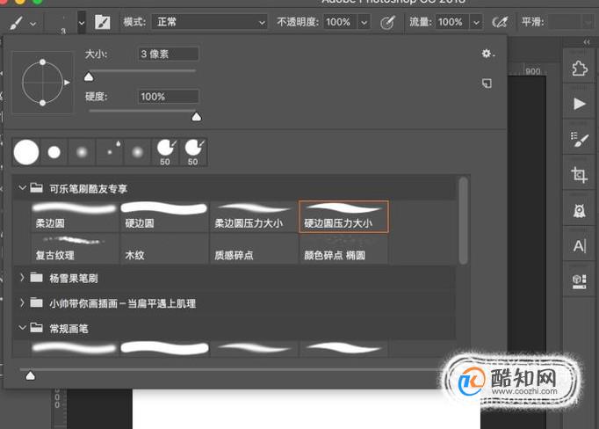Click the 大小 size slider handle

tap(89, 77)
